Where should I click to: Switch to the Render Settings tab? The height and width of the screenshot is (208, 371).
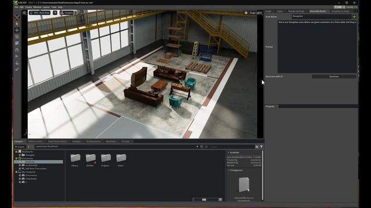point(296,11)
